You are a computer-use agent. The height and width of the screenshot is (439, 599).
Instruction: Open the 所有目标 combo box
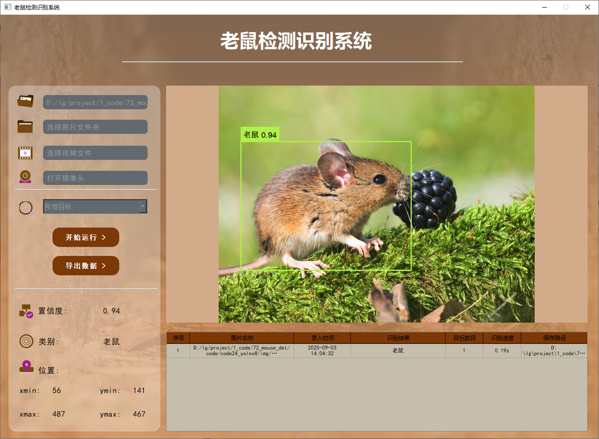click(x=95, y=206)
